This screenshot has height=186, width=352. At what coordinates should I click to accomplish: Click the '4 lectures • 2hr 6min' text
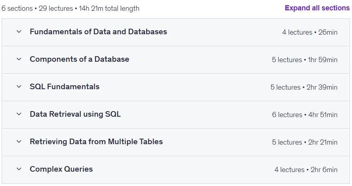(306, 170)
